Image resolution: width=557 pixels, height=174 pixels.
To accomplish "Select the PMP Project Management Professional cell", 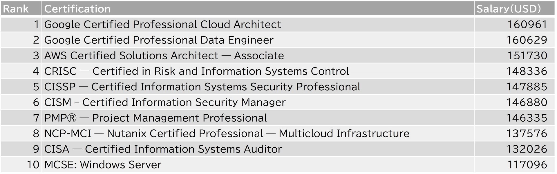I will [x=258, y=118].
